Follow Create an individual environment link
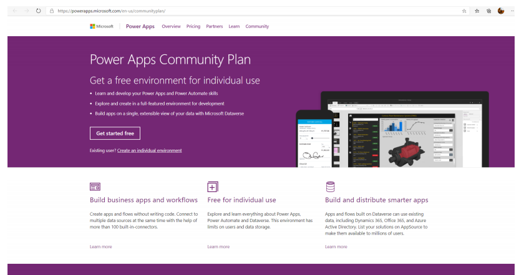Screen dimensions: 519x275 pos(149,150)
